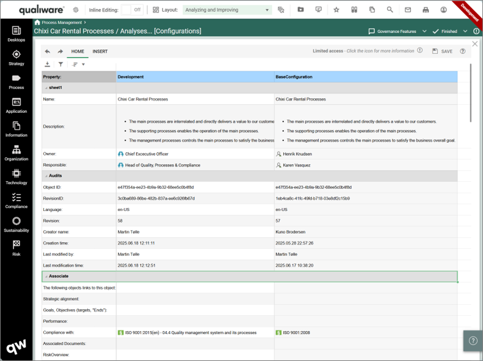The width and height of the screenshot is (483, 361).
Task: Click the printer icon in top bar
Action: tap(426, 10)
